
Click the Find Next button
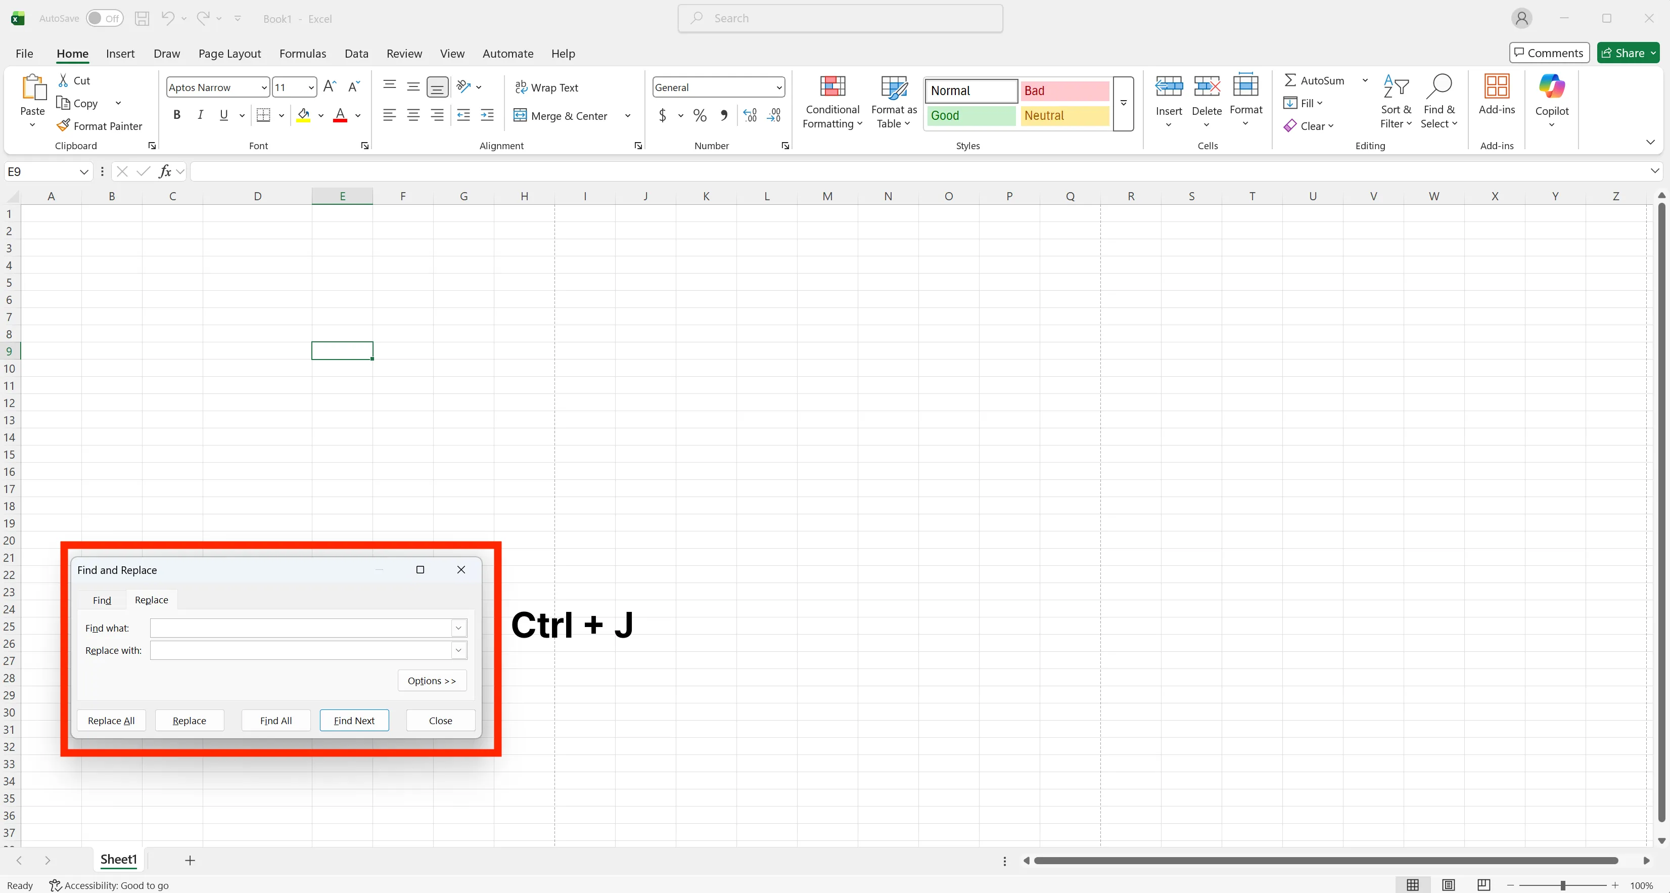coord(354,720)
